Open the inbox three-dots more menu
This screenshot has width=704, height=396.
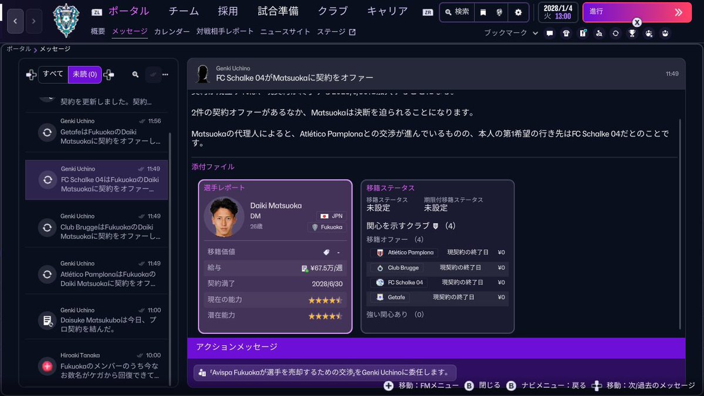point(165,75)
